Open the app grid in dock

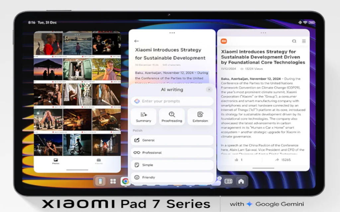[113, 181]
